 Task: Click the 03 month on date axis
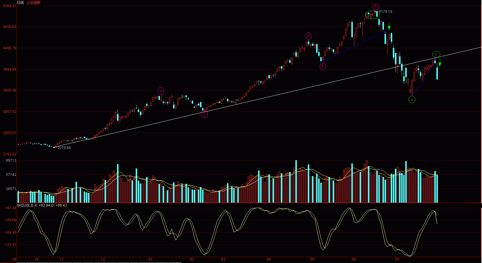223,259
